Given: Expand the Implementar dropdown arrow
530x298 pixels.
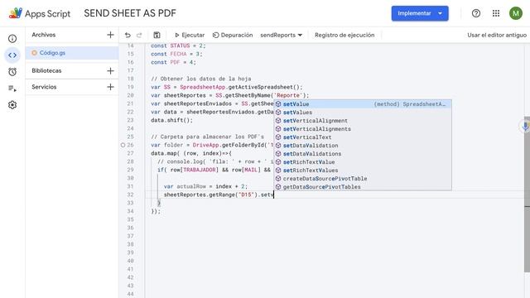Looking at the screenshot, I should point(441,13).
